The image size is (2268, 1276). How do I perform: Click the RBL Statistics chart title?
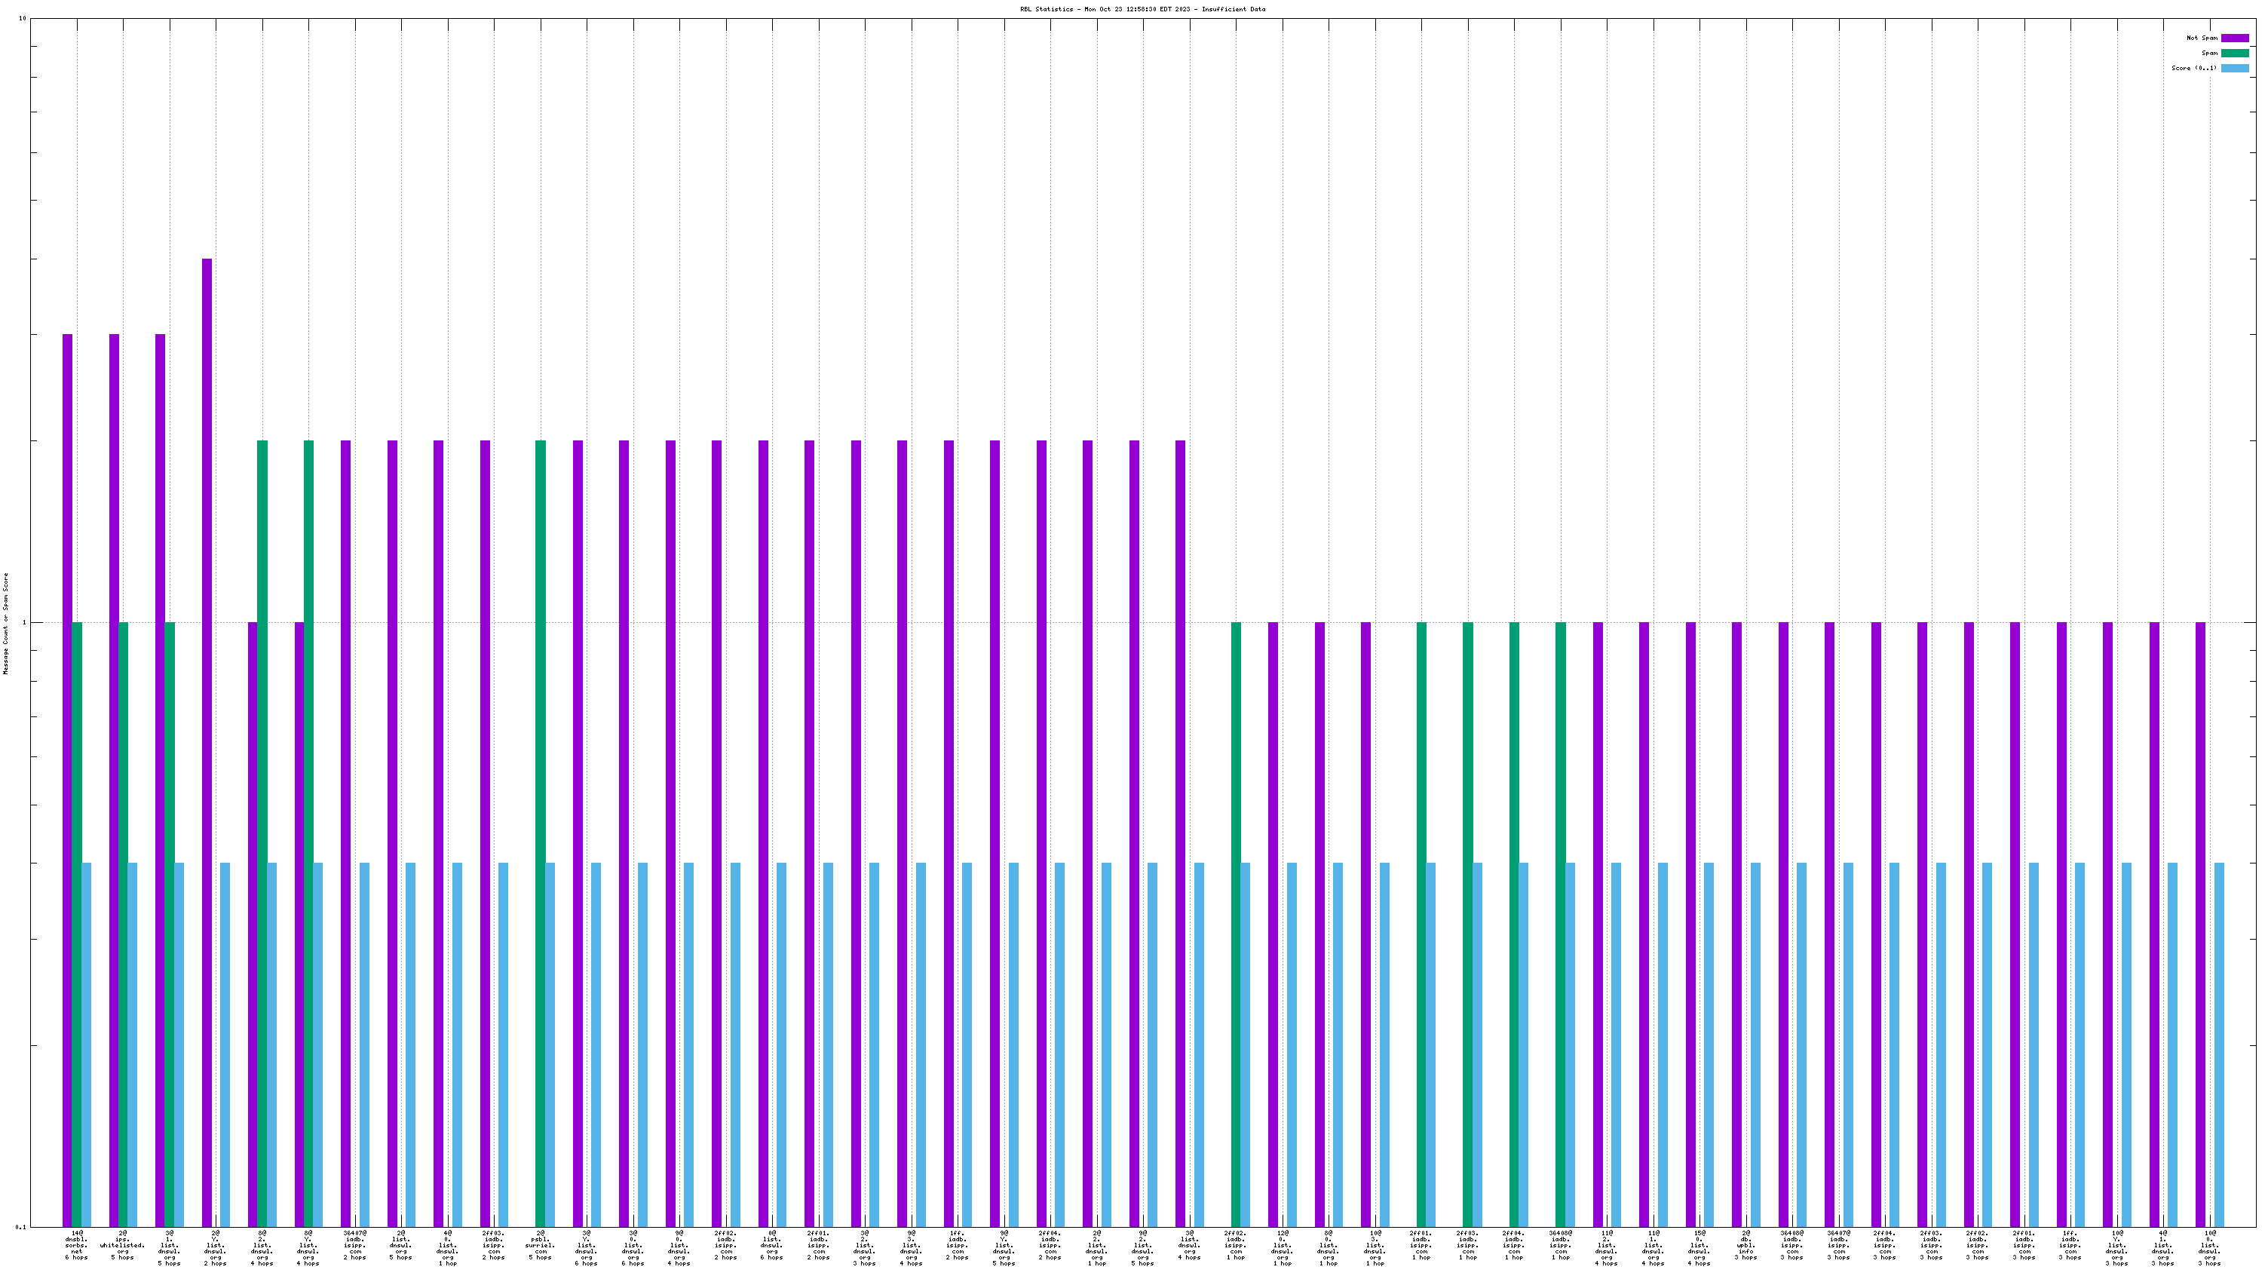pyautogui.click(x=1142, y=9)
